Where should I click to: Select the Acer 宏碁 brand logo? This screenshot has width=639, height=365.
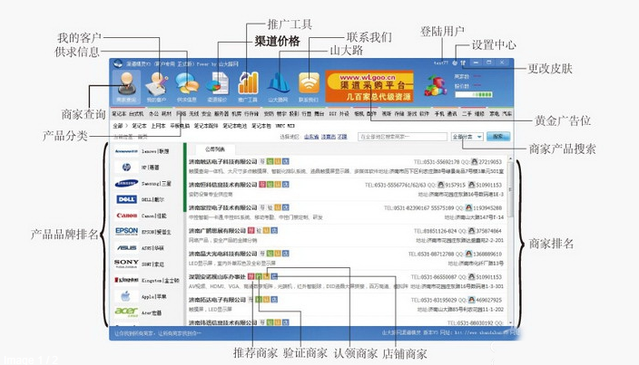[x=126, y=312]
